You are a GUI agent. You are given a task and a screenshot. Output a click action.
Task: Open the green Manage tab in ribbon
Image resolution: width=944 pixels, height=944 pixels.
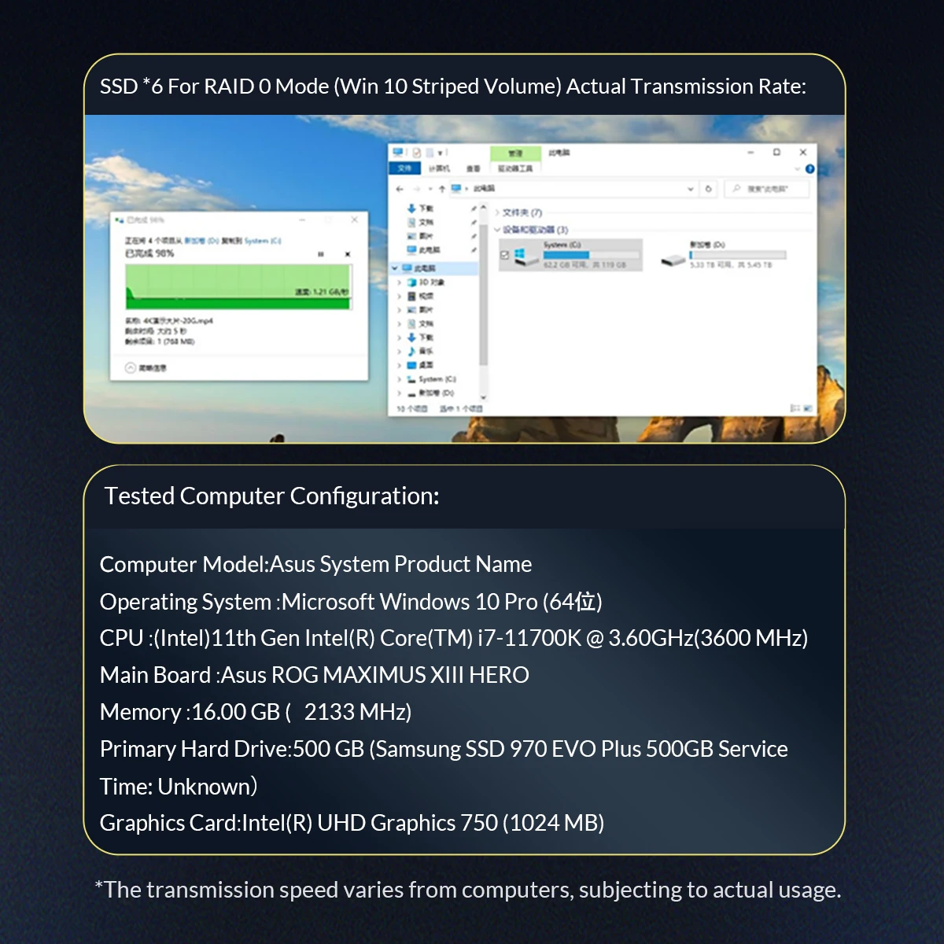pyautogui.click(x=514, y=153)
